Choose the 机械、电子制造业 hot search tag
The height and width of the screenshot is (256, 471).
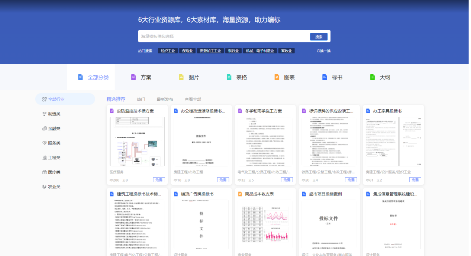tap(260, 51)
